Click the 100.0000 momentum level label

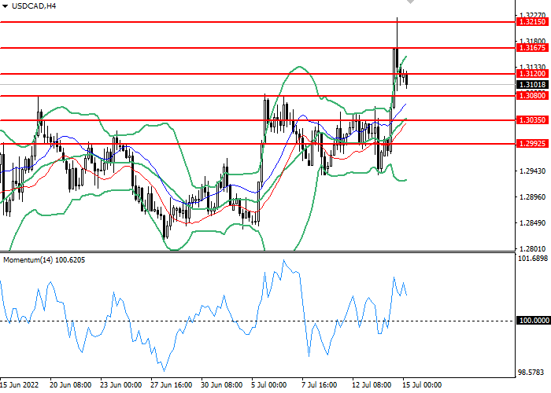pos(531,321)
